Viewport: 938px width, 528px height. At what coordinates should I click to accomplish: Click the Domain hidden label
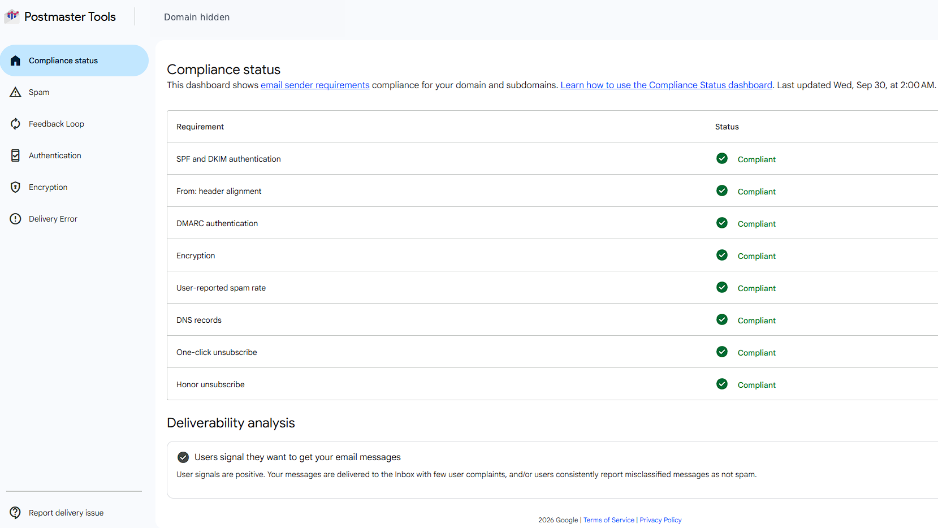click(197, 17)
